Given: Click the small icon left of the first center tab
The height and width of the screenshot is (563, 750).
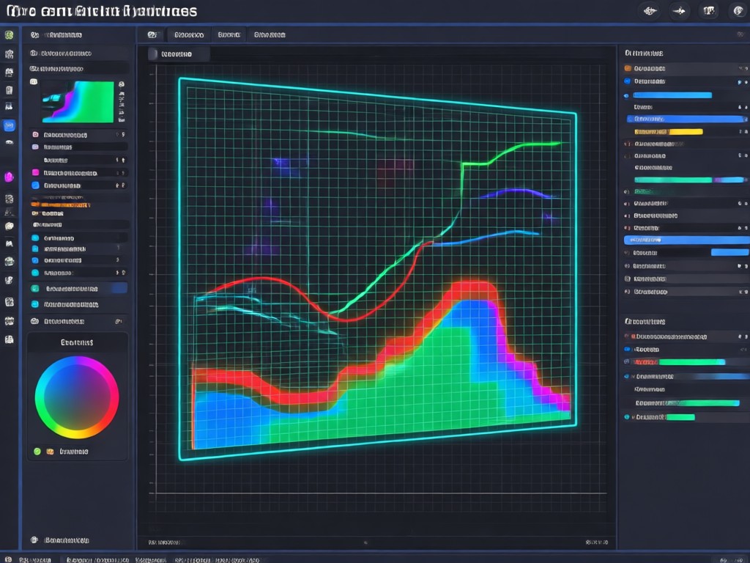Looking at the screenshot, I should pos(152,34).
